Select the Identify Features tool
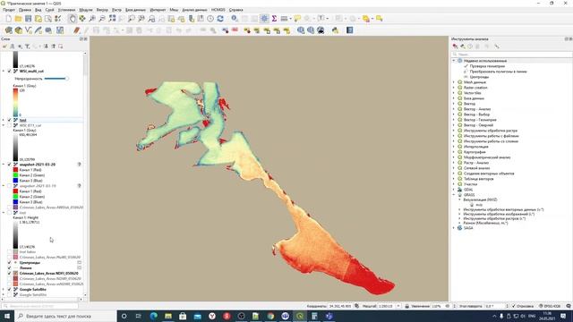The height and width of the screenshot is (322, 573). point(235,19)
